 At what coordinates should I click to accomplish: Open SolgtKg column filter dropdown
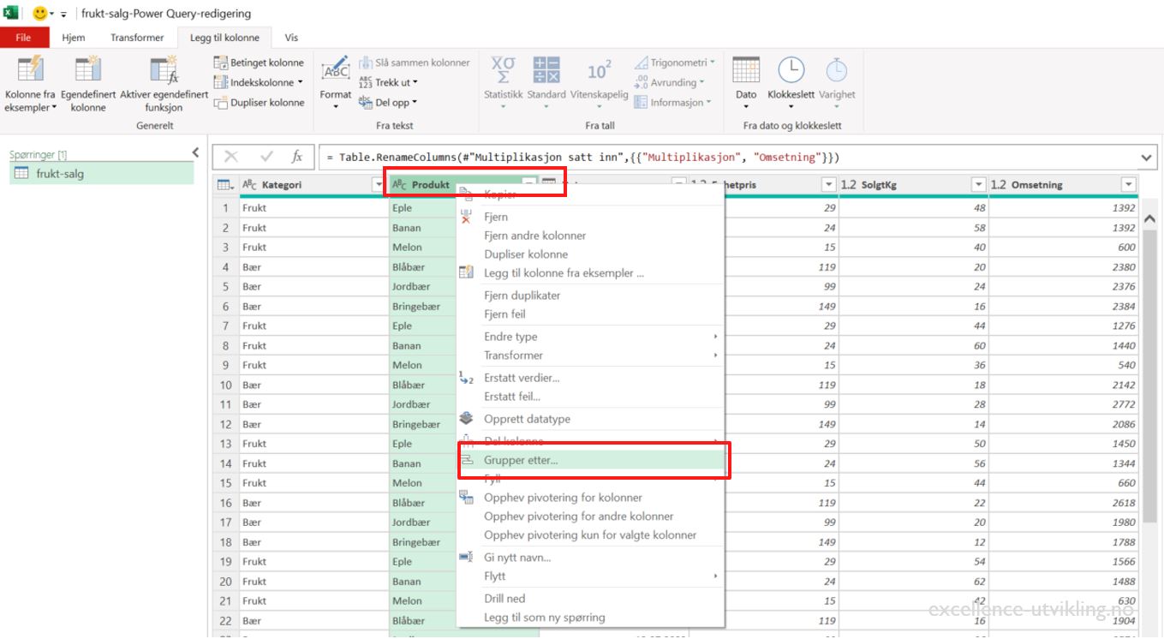[x=979, y=185]
